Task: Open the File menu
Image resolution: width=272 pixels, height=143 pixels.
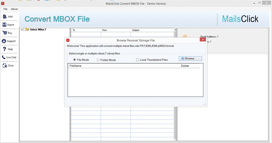Action: pos(5,9)
